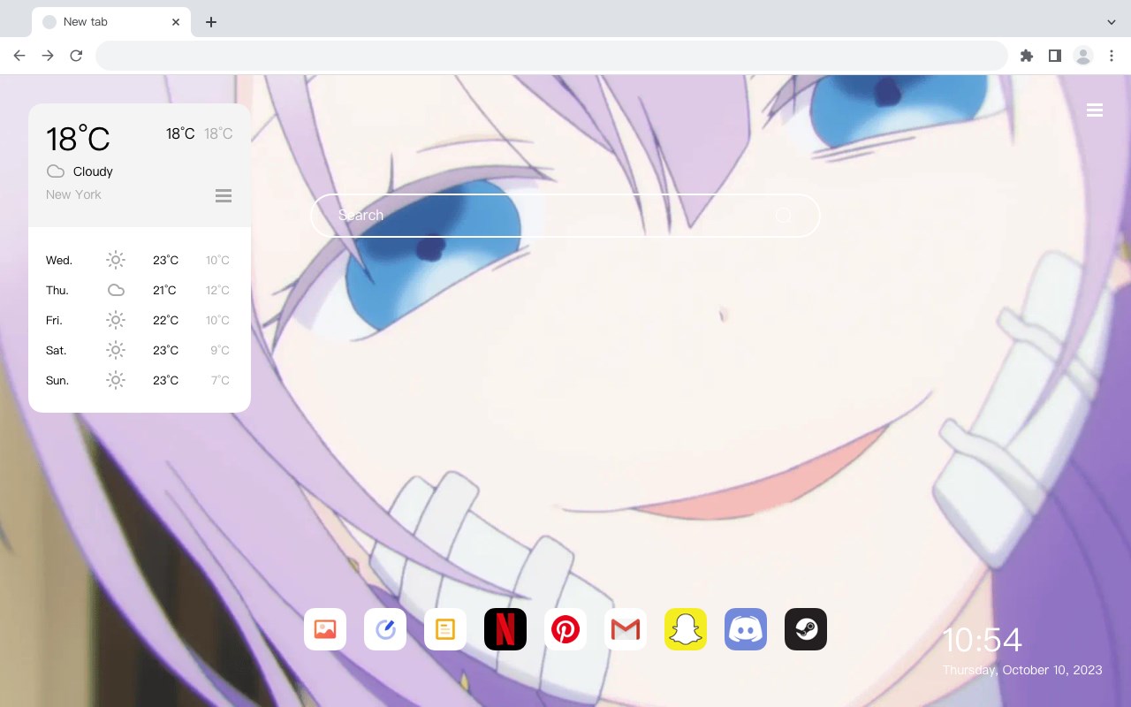Screen dimensions: 1131x707
Task: Click Sunday's 7°C low temperature
Action: click(220, 380)
